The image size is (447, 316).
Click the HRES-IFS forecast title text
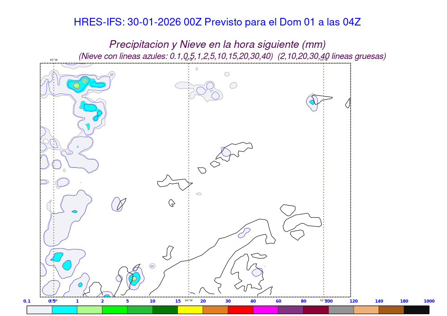point(217,22)
